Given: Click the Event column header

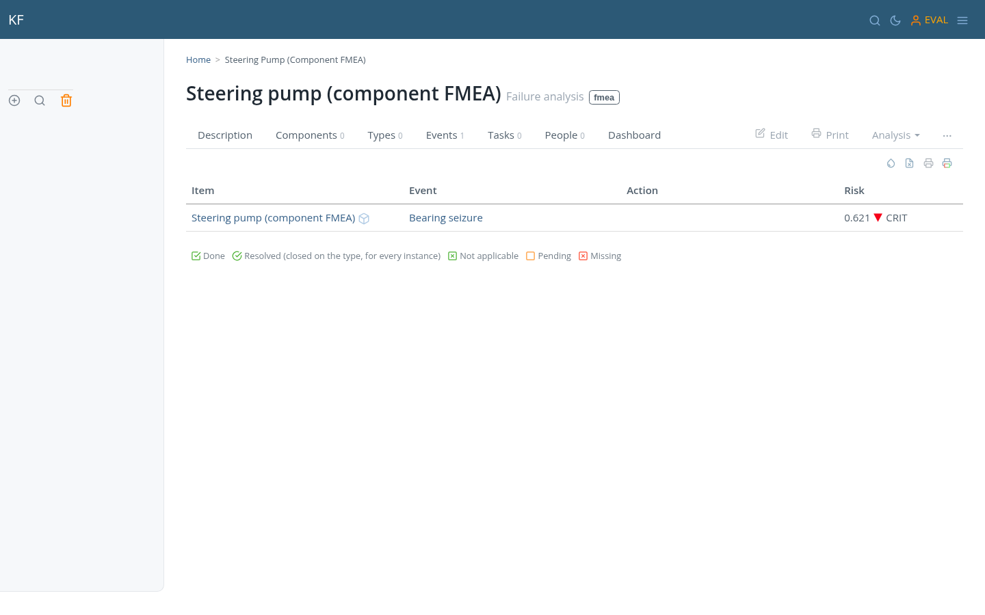Looking at the screenshot, I should 423,191.
